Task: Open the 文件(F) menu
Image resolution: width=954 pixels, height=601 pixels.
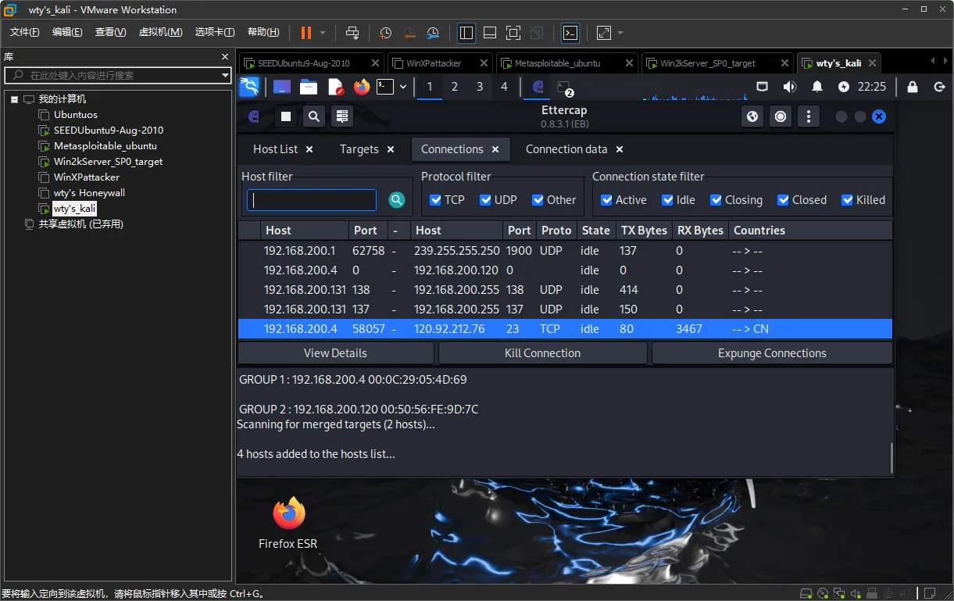Action: point(25,32)
